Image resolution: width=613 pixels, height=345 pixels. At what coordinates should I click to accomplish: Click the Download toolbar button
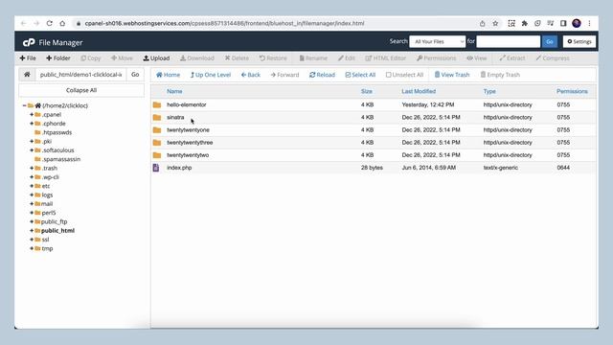[197, 57]
